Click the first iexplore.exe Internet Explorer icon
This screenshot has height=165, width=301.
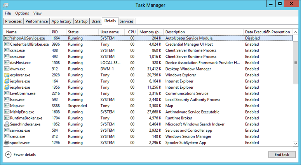[x=7, y=81]
